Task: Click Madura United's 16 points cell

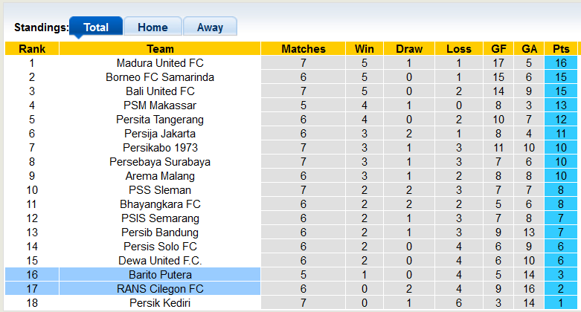Action: coord(561,63)
